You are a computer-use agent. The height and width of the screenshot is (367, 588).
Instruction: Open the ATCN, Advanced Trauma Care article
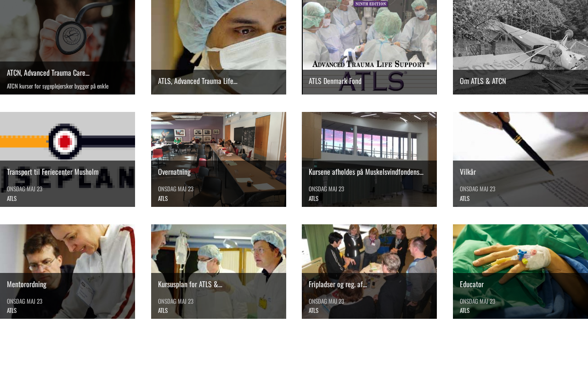coord(48,72)
